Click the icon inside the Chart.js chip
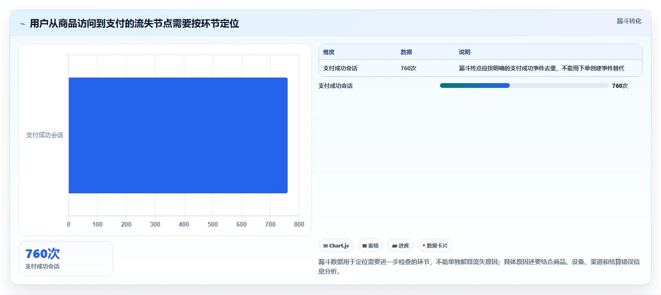Viewport: 661px width, 295px height. click(325, 246)
